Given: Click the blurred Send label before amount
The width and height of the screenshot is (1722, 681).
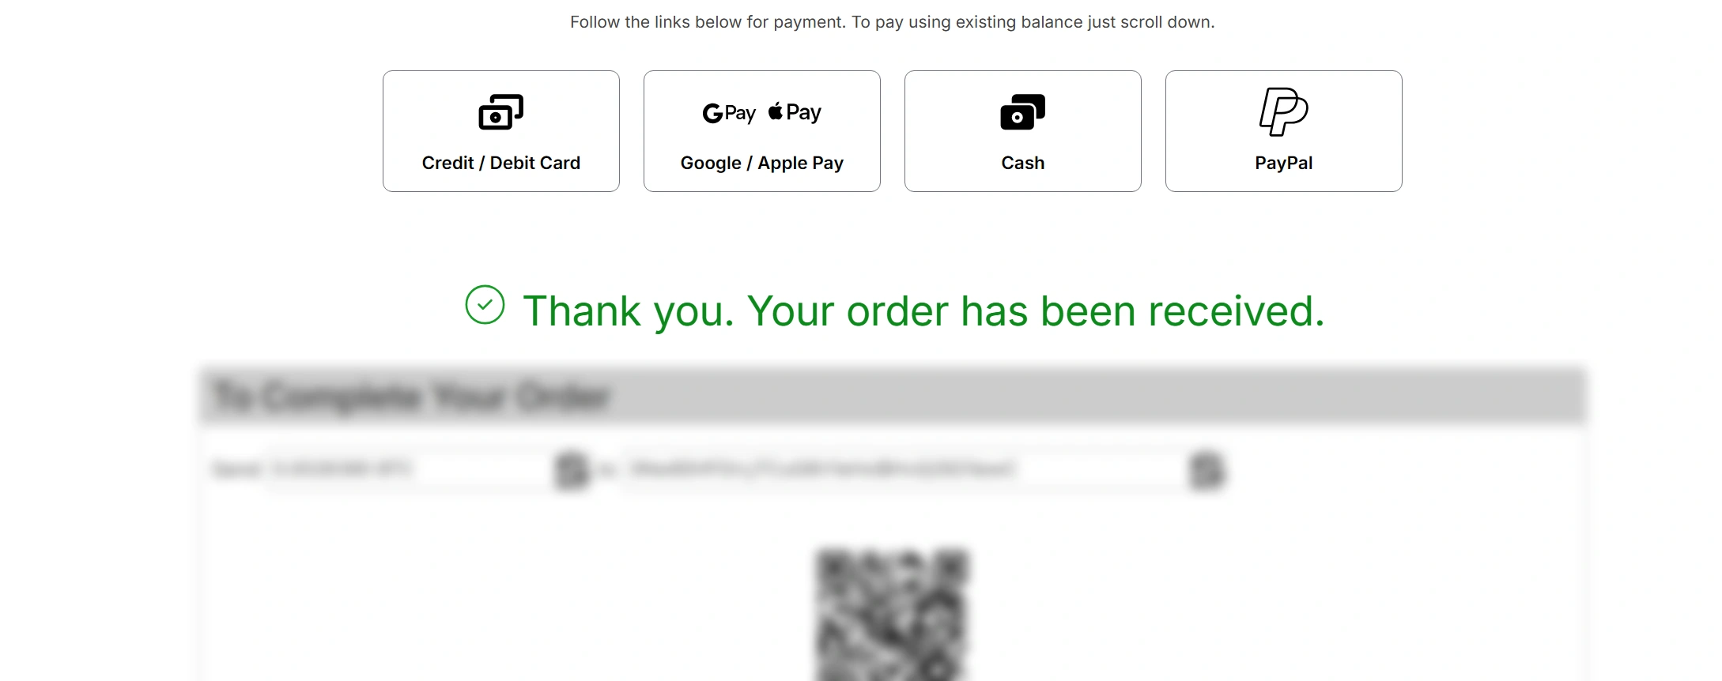Looking at the screenshot, I should [x=236, y=470].
